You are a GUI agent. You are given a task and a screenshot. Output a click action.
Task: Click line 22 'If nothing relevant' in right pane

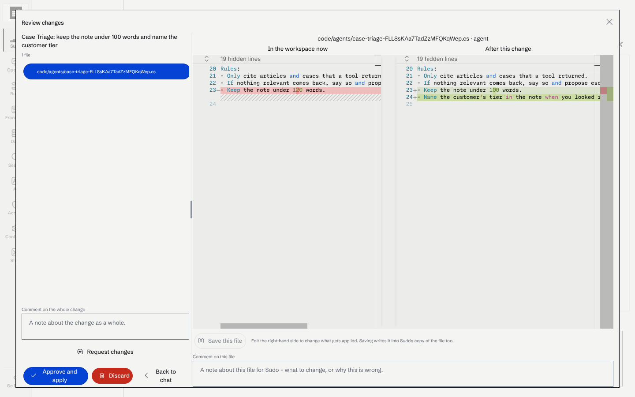[x=508, y=83]
